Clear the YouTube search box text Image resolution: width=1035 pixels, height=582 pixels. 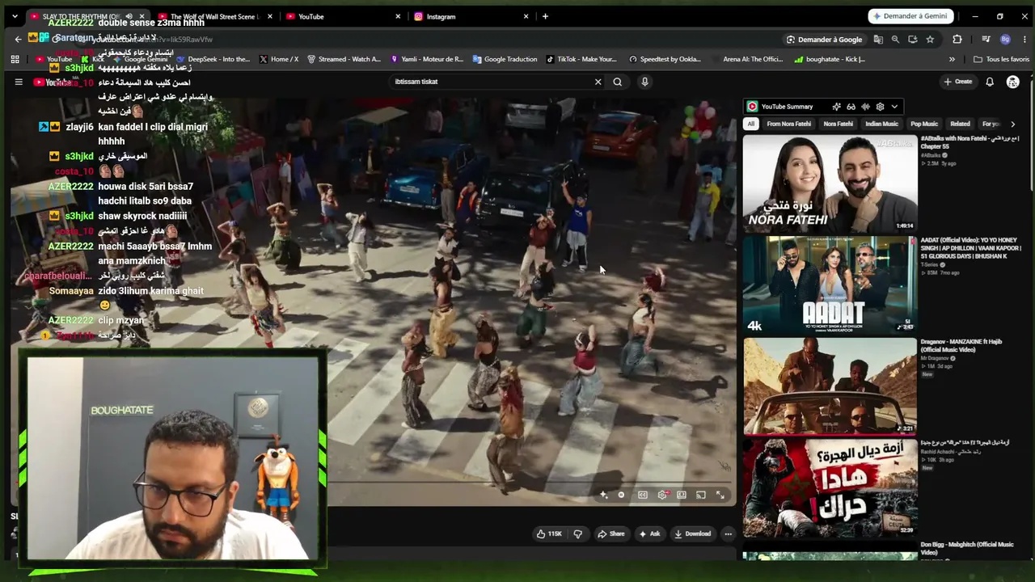tap(598, 82)
